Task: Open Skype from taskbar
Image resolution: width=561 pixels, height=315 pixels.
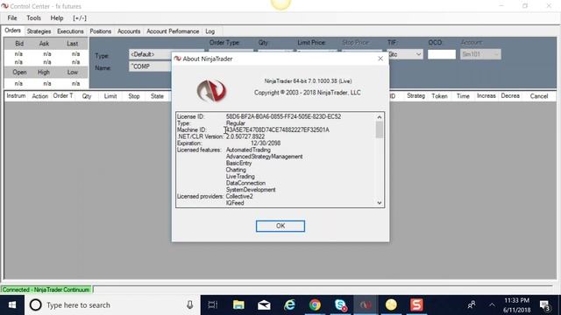Action: pyautogui.click(x=340, y=305)
